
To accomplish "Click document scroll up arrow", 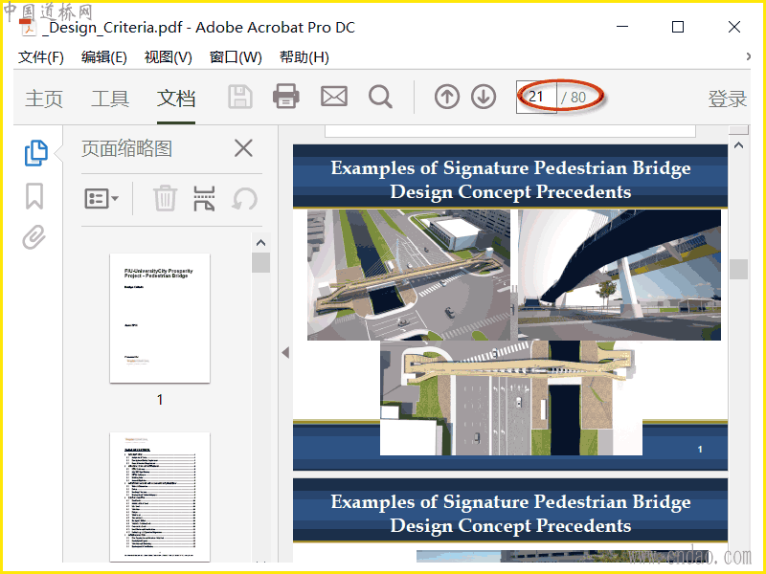I will point(738,145).
